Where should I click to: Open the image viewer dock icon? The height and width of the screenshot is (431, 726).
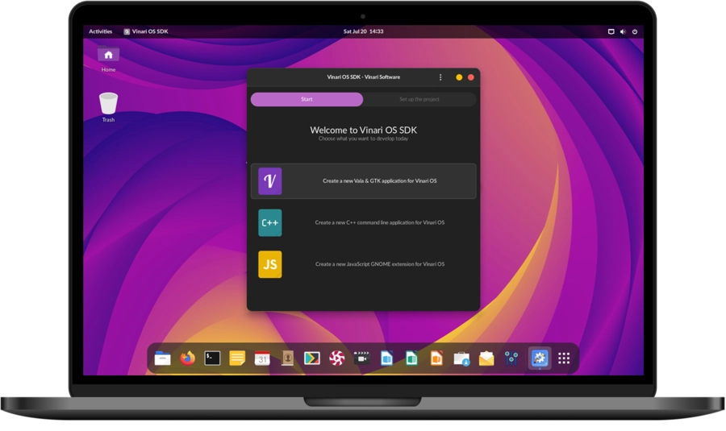pos(312,358)
